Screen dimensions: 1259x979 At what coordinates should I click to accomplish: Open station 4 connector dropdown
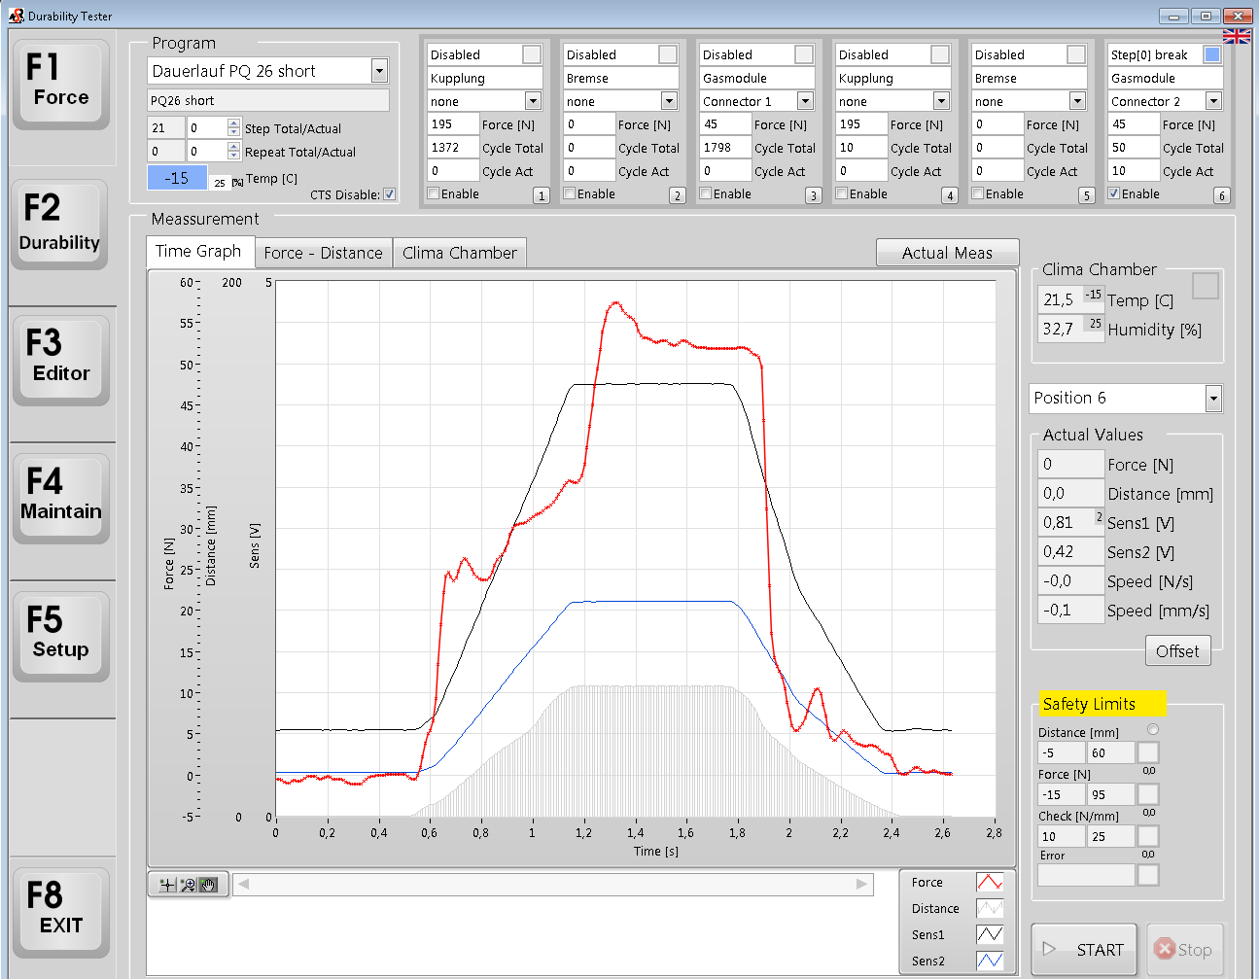click(941, 101)
